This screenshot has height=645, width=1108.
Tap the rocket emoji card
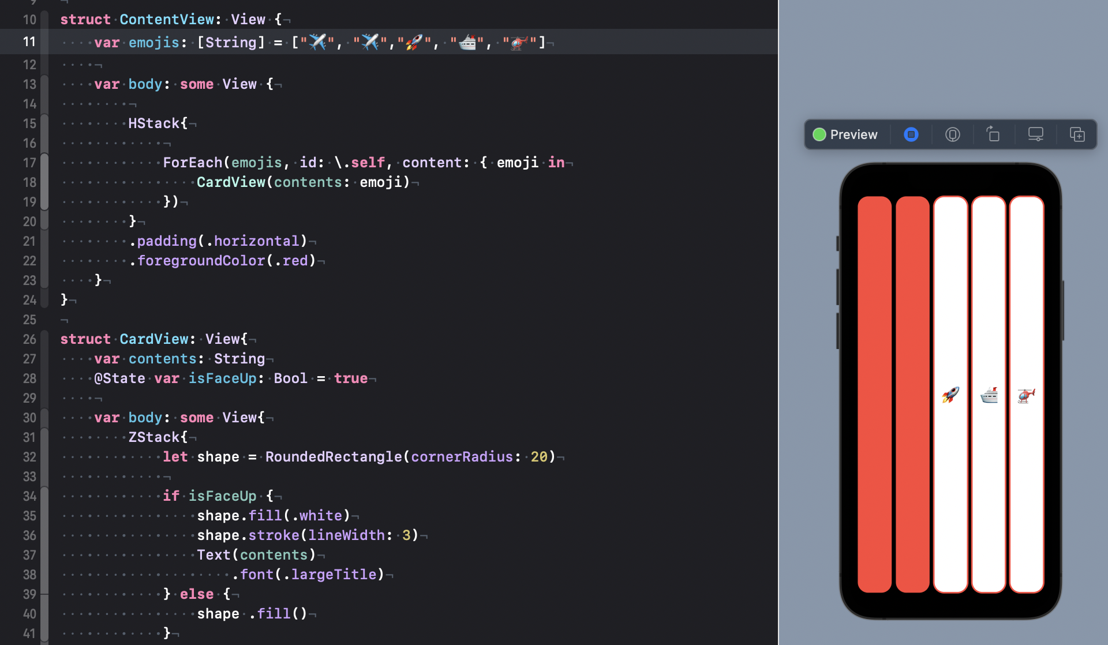pos(950,395)
